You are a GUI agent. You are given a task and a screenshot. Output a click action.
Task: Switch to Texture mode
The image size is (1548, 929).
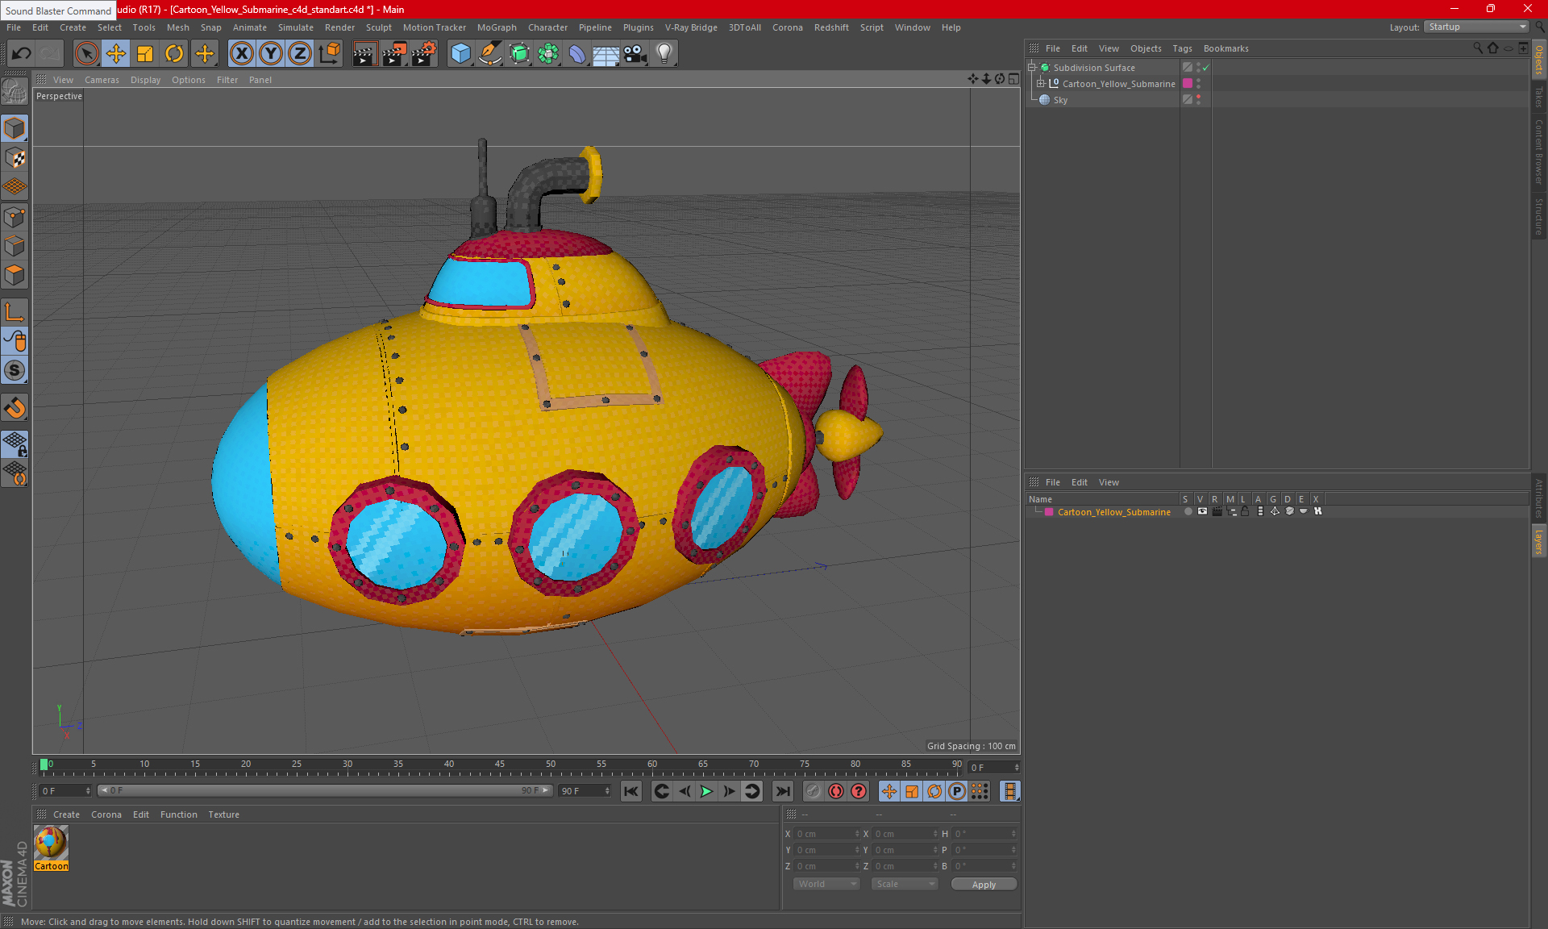pyautogui.click(x=15, y=158)
